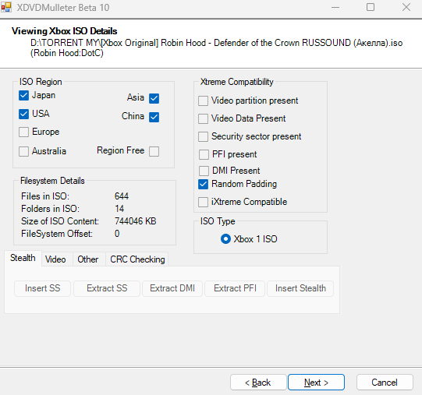Check Video partition present box
The image size is (422, 395).
[203, 101]
